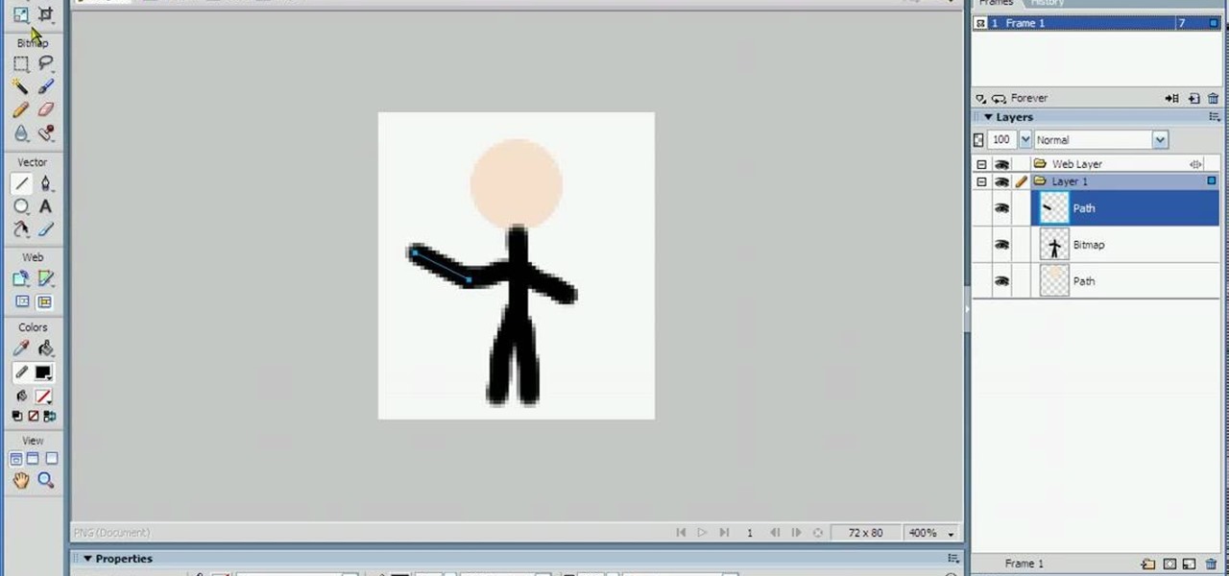Open the Forever looping dropdown
The height and width of the screenshot is (576, 1229).
(1000, 98)
